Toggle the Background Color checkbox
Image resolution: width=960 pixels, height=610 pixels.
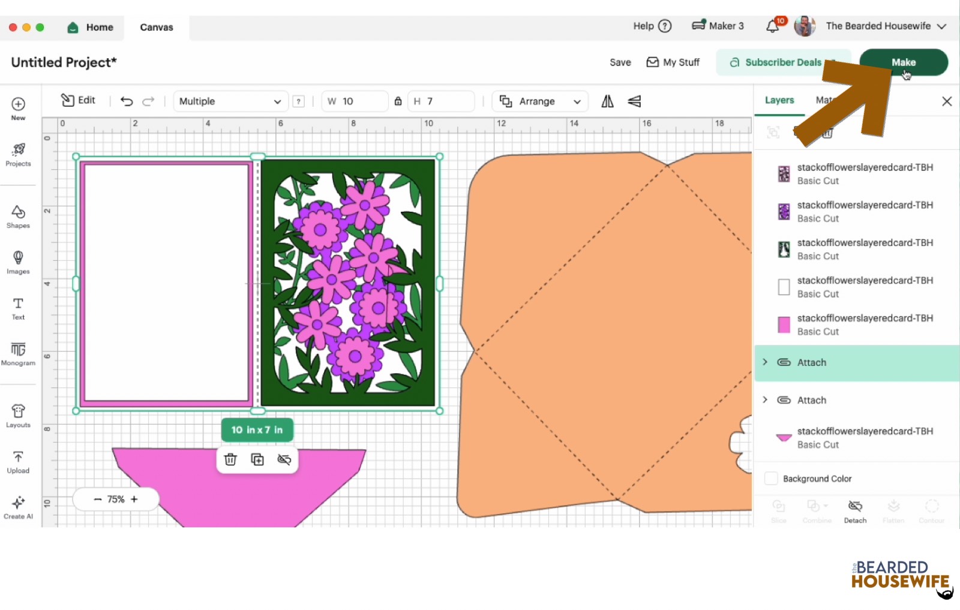click(x=771, y=479)
